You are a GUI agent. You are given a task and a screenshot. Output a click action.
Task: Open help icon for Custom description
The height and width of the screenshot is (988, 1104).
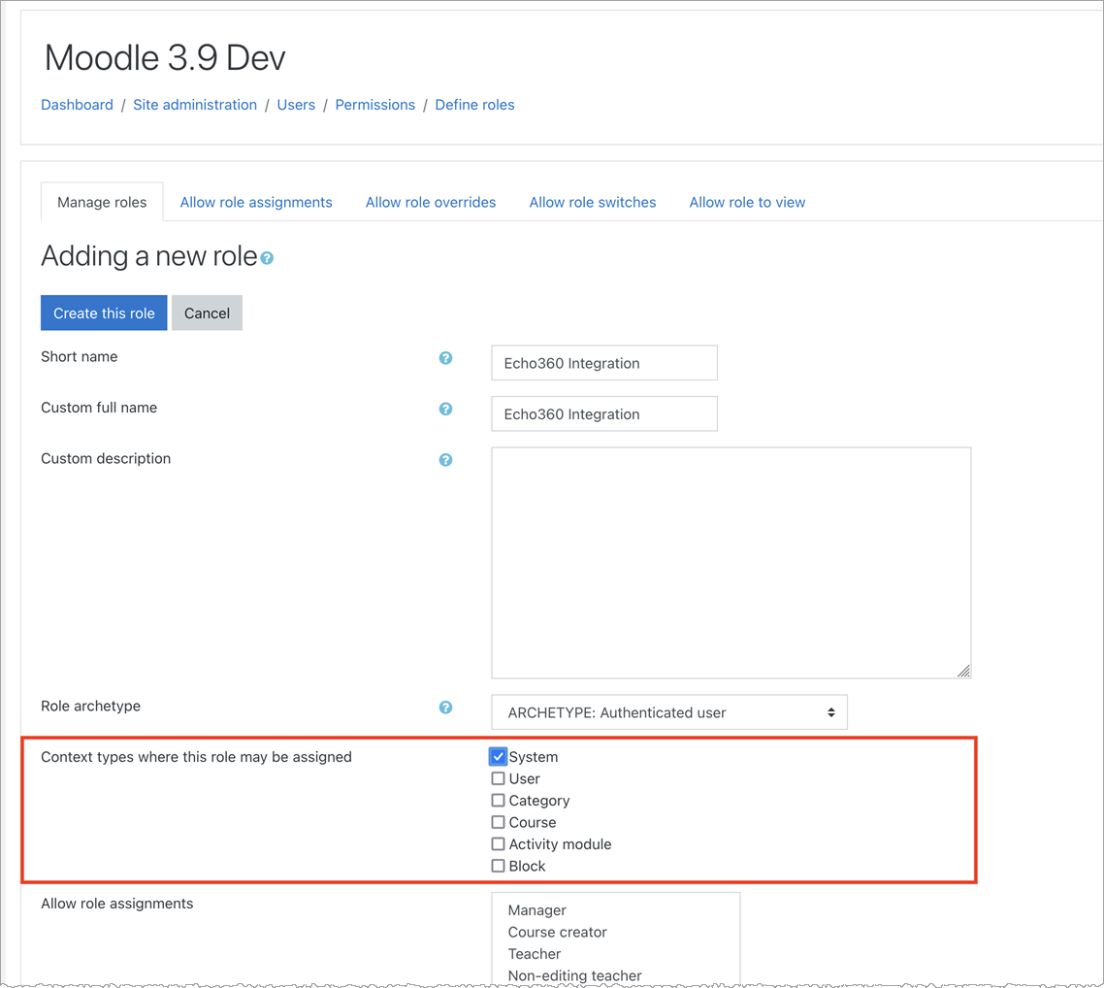pyautogui.click(x=445, y=460)
